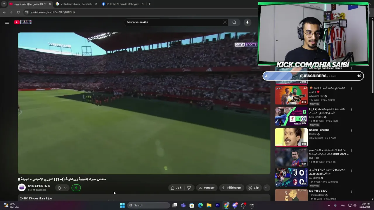Image resolution: width=374 pixels, height=210 pixels.
Task: Open the weather widget showing 20°C
Action: tap(11, 205)
